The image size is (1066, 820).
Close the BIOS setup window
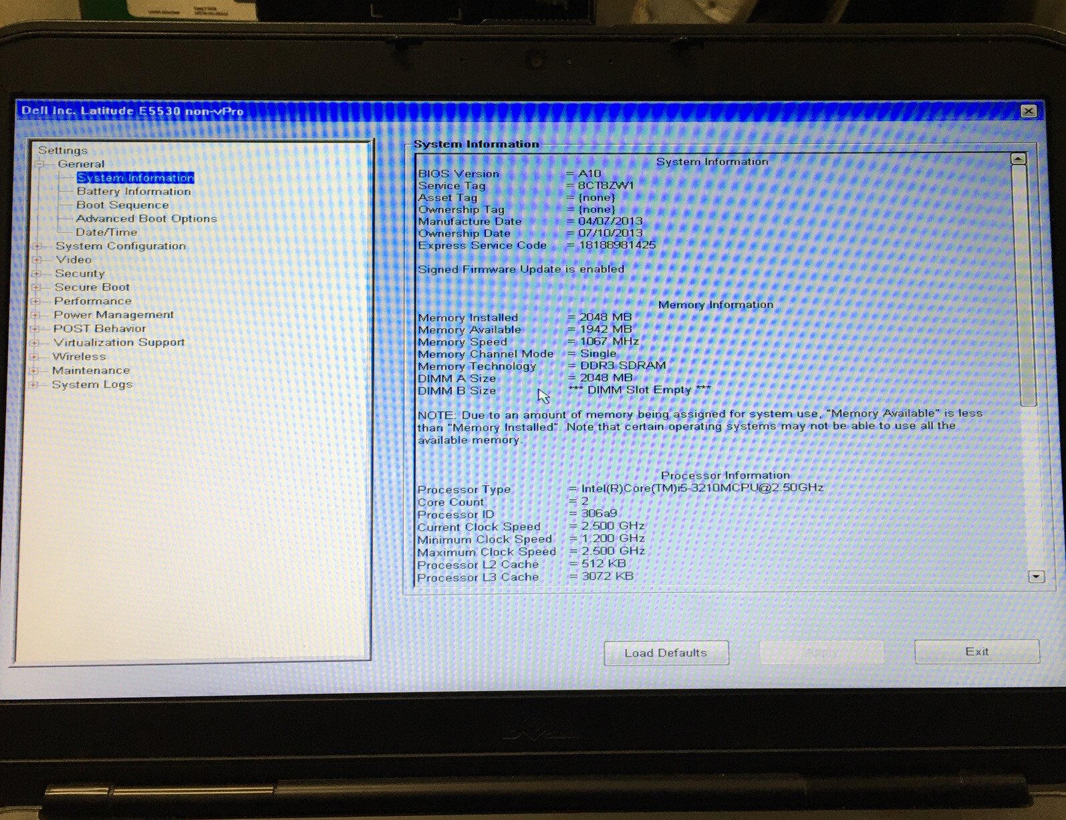point(1029,111)
